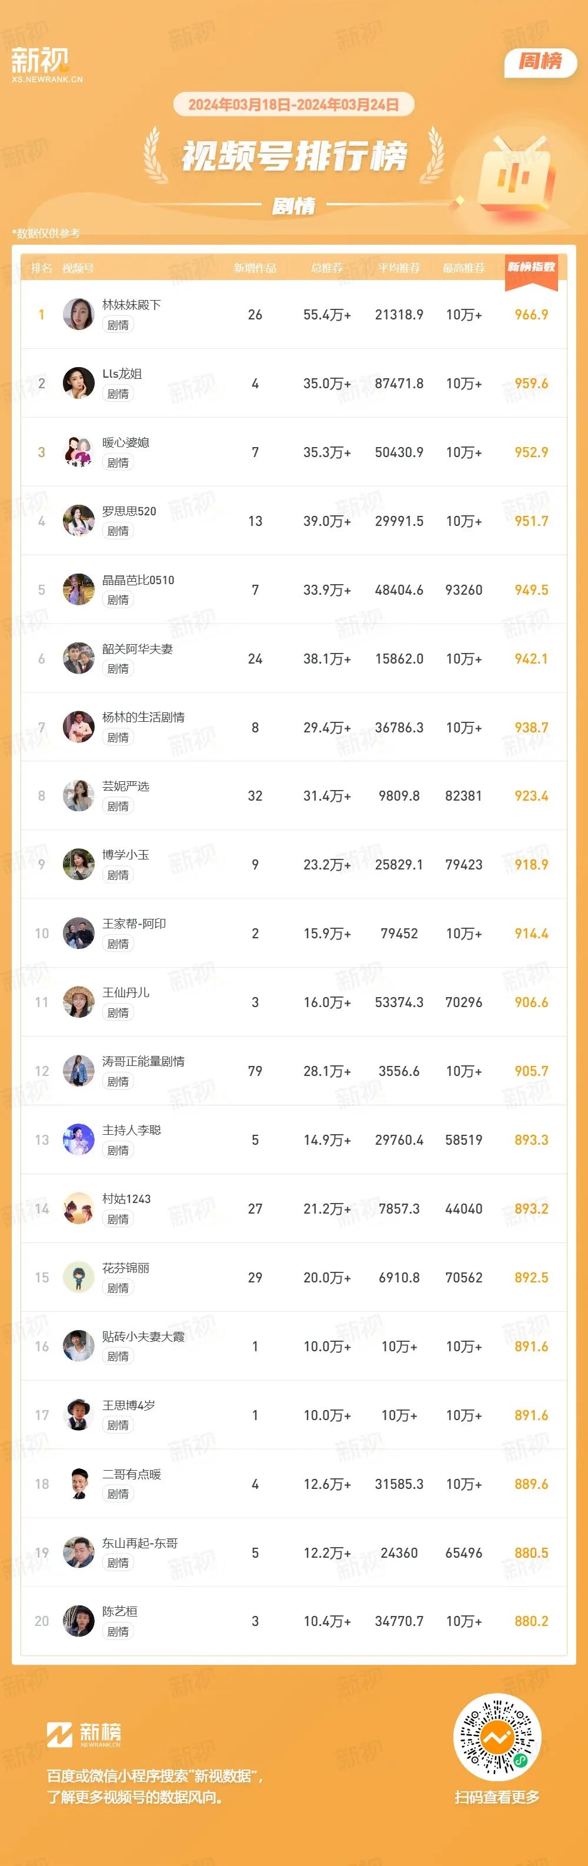Click the 周榜 weekly ranking badge

pos(540,62)
